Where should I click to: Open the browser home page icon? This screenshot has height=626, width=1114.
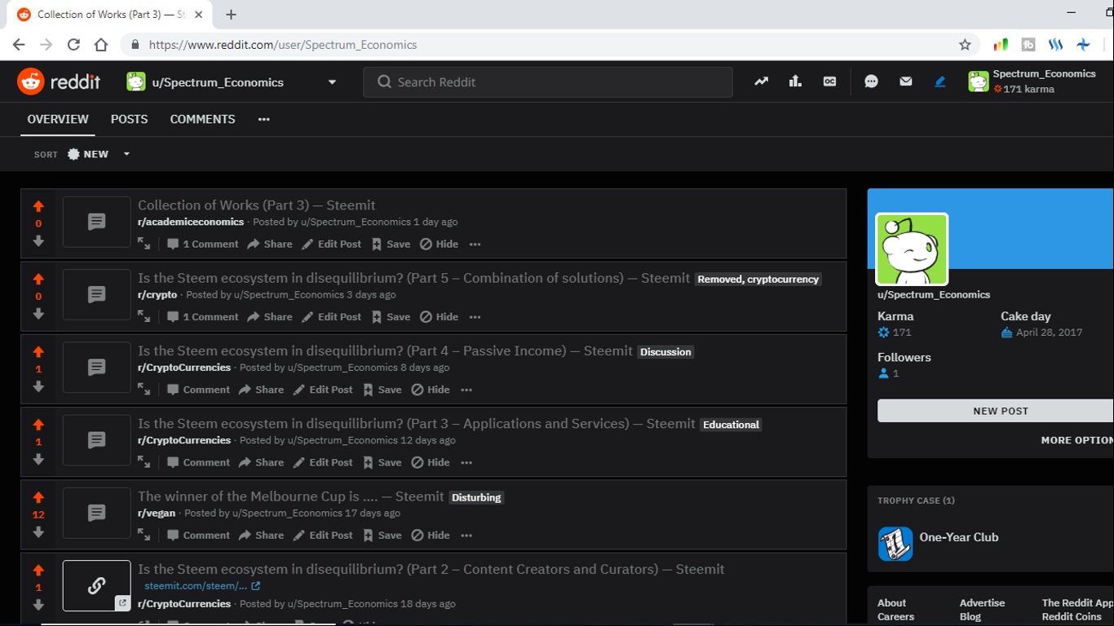click(101, 45)
